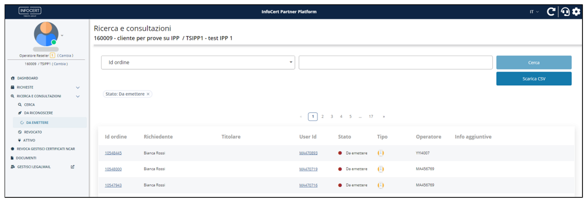Image resolution: width=588 pixels, height=202 pixels.
Task: Download results with Scarica CSV
Action: click(x=534, y=79)
